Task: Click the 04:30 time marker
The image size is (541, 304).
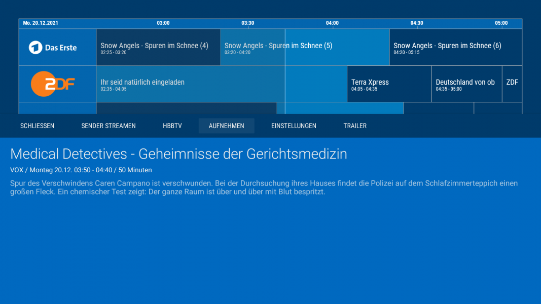Action: pyautogui.click(x=416, y=23)
